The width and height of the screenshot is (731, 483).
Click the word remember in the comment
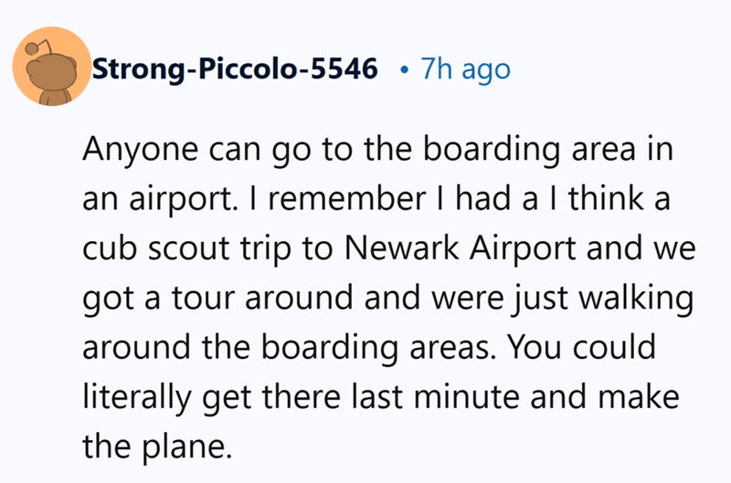click(347, 198)
